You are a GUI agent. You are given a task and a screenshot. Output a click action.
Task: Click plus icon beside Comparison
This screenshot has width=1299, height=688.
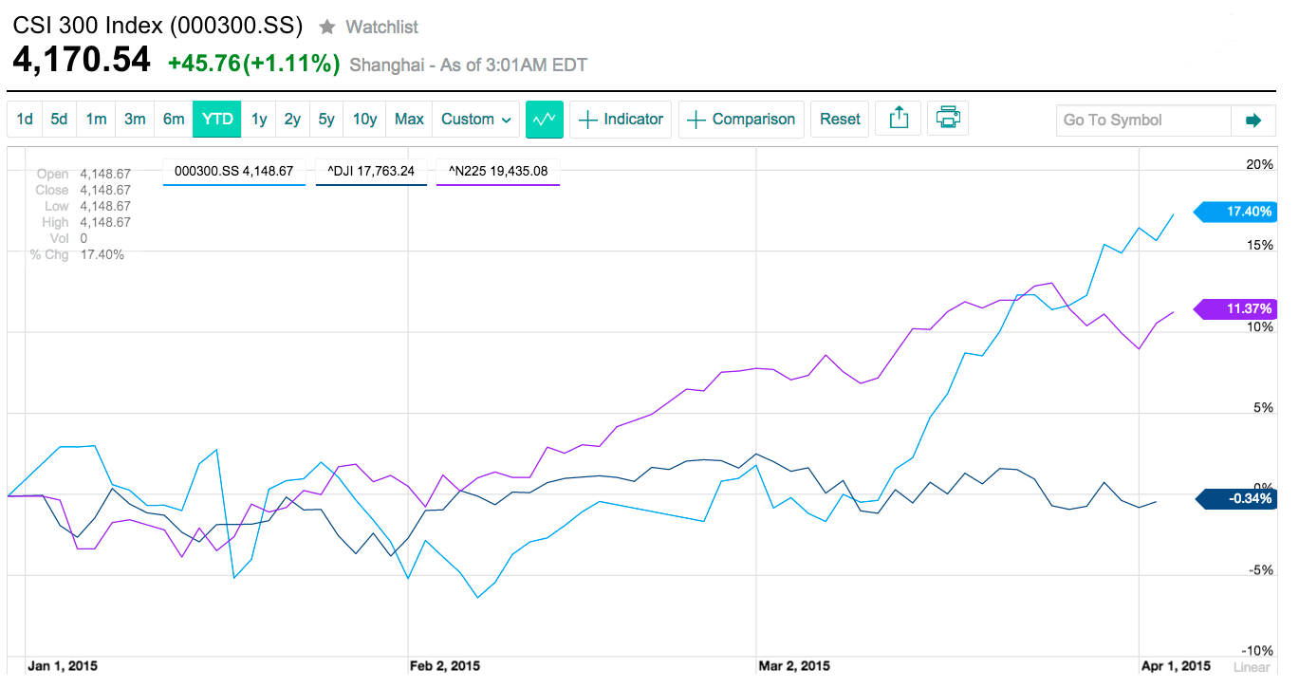[x=696, y=120]
